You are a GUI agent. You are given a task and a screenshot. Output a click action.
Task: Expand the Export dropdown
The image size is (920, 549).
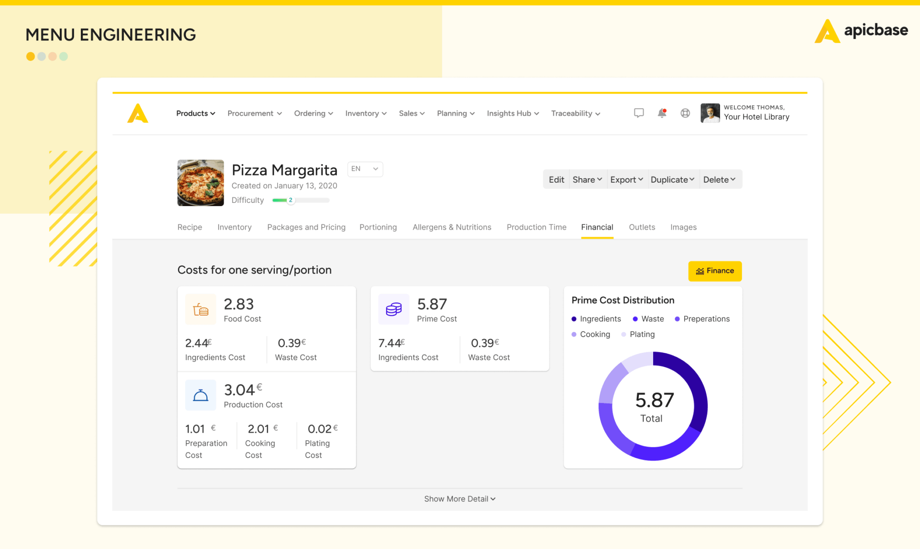[x=627, y=180]
